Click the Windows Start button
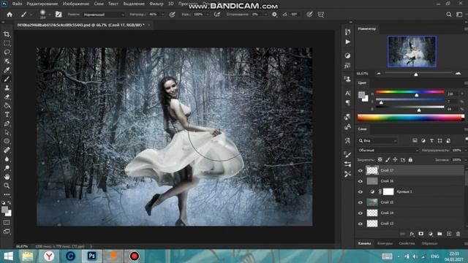Viewport: 468px width, 263px height. [8, 256]
